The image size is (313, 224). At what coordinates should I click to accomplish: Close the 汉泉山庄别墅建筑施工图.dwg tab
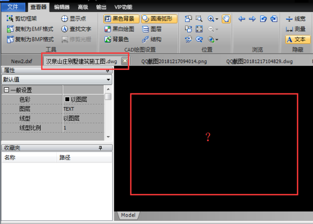[125, 61]
